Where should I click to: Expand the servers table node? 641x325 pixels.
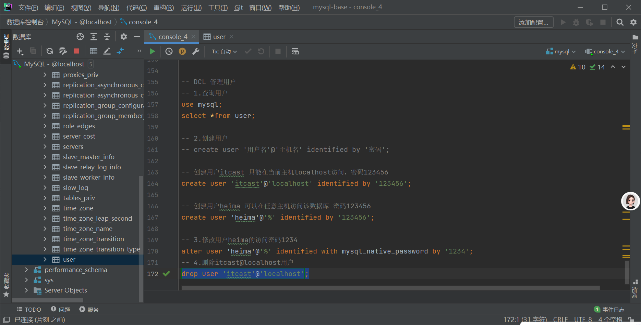coord(45,146)
